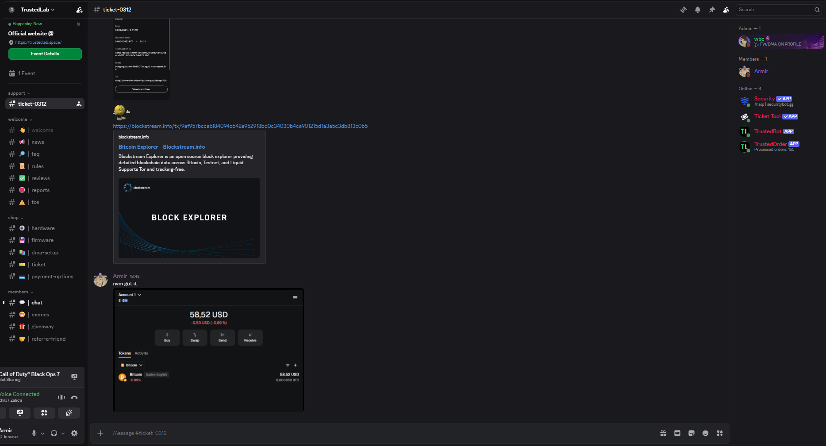The width and height of the screenshot is (826, 446).
Task: Open the giveaway channel
Action: tap(45, 327)
